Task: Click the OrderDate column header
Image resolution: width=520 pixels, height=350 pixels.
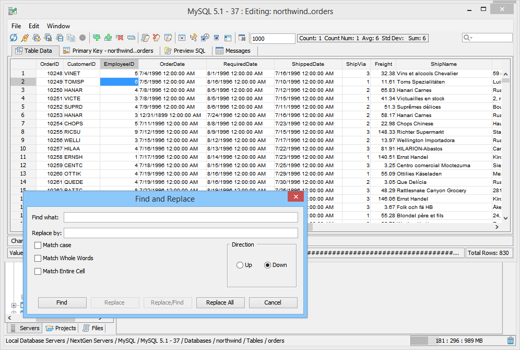Action: 172,64
